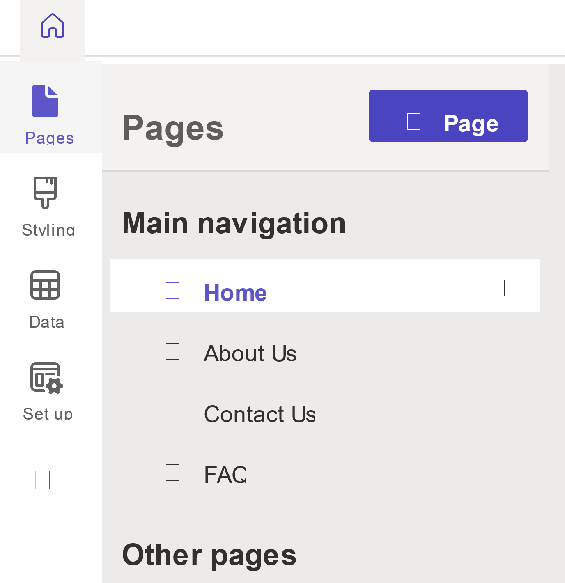Toggle the checkbox next to About Us
Viewport: 565px width, 583px height.
click(x=172, y=351)
